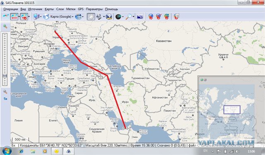Click the volume speaker tray icon
Screen dimensions: 265x155
pos(237,151)
